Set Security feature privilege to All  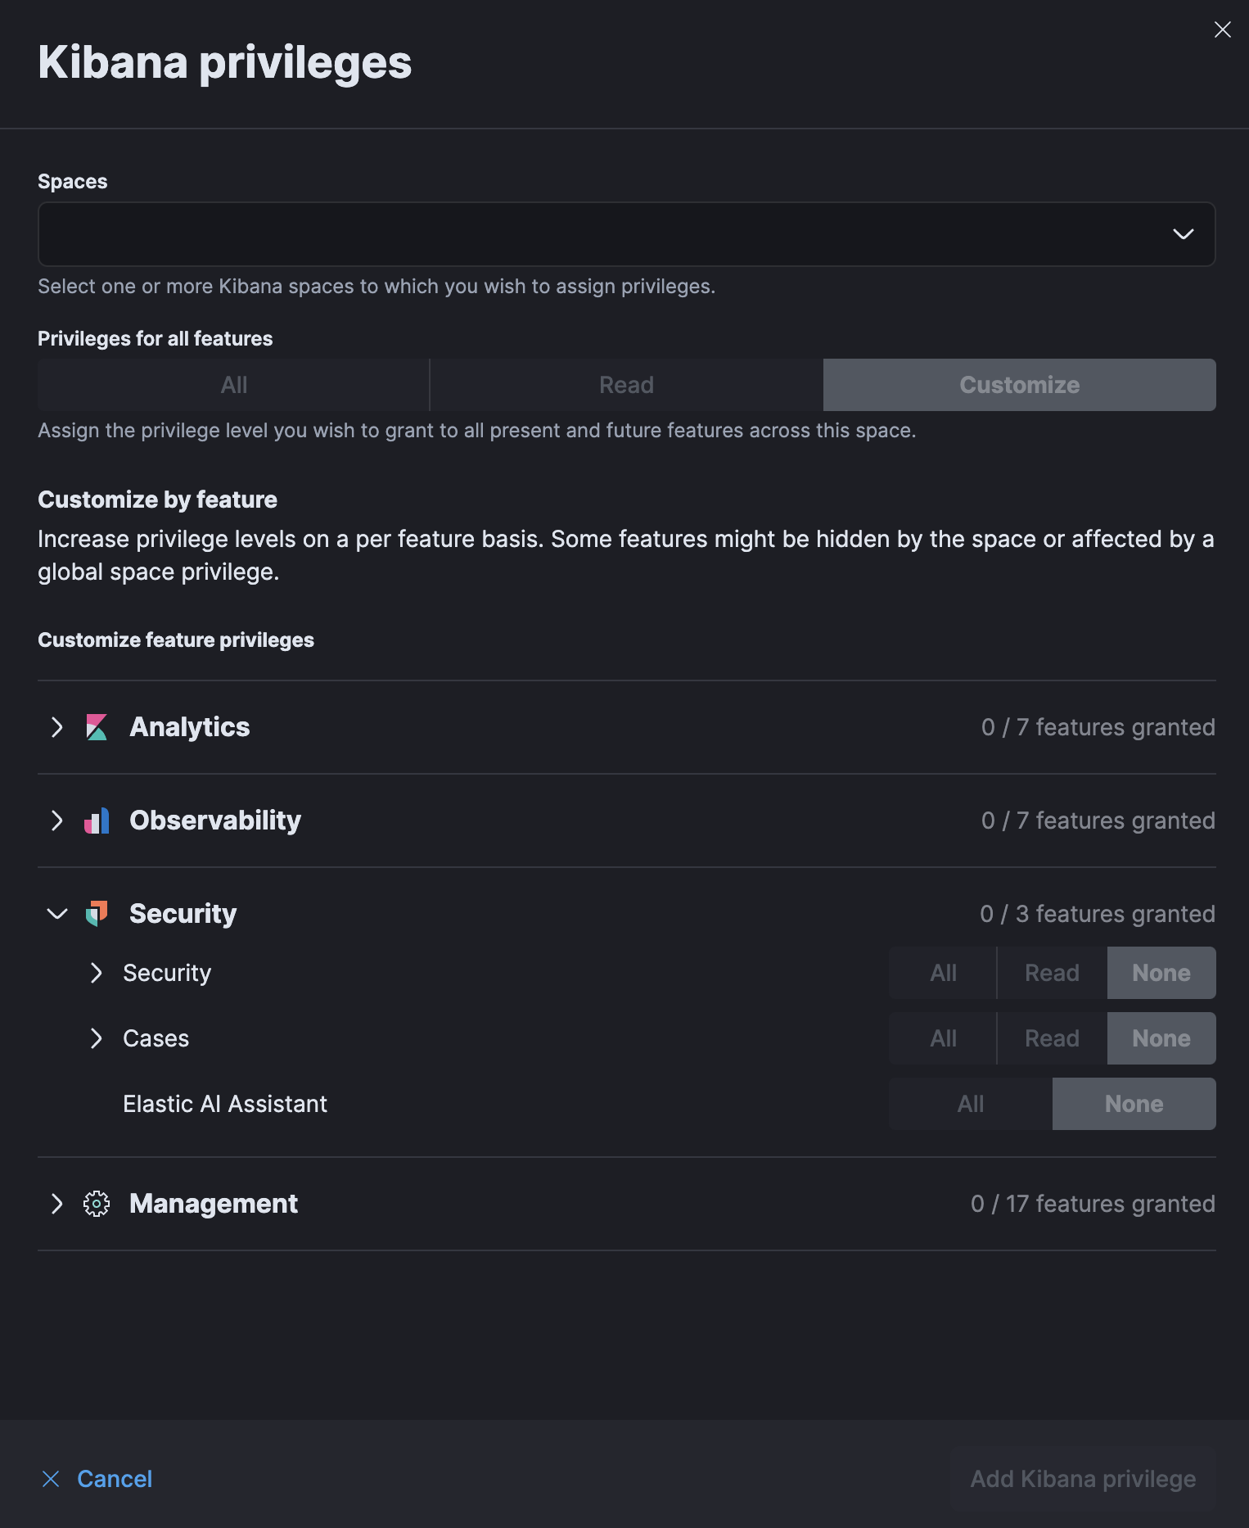pyautogui.click(x=942, y=973)
